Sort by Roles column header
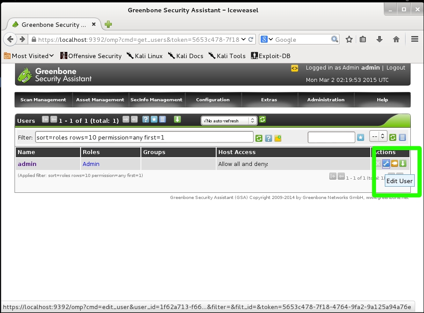 tap(91, 152)
